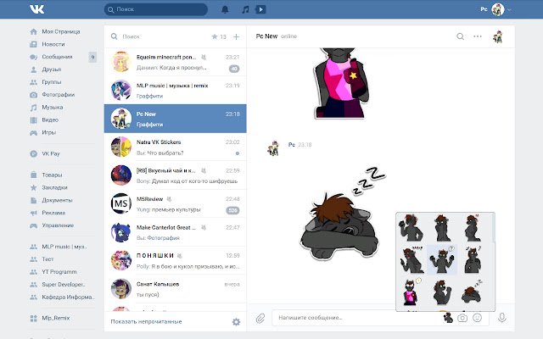Click the conversations search field
Image resolution: width=543 pixels, height=339 pixels.
pos(160,36)
